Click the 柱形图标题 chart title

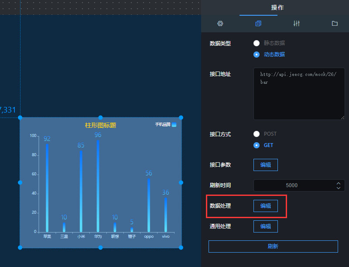click(100, 125)
